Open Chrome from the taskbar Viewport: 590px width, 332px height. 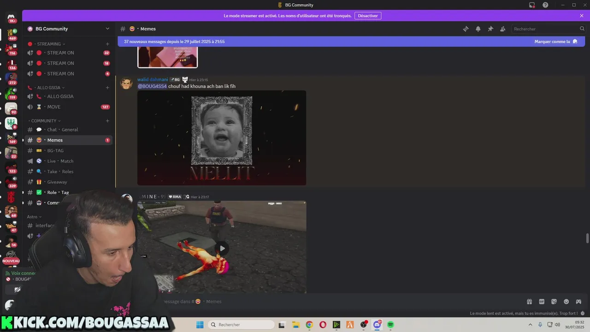point(309,325)
